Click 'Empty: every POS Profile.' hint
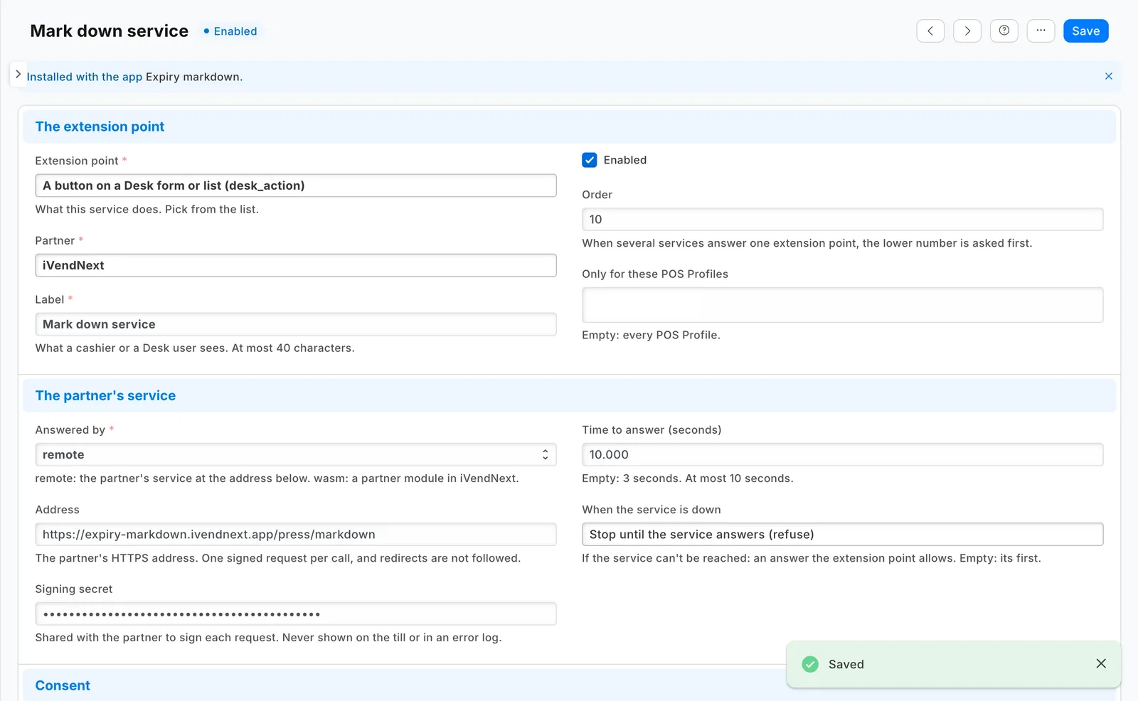 coord(651,335)
